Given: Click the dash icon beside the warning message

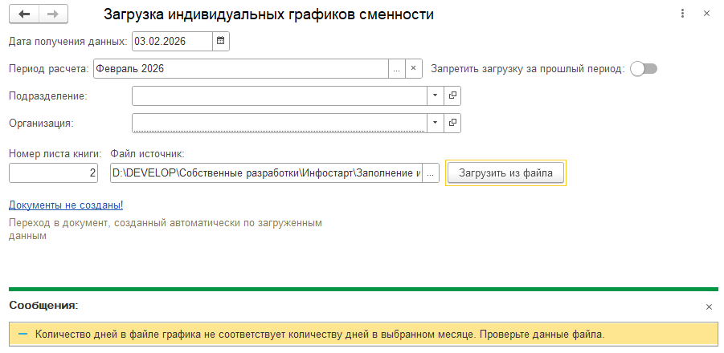Looking at the screenshot, I should coord(23,334).
